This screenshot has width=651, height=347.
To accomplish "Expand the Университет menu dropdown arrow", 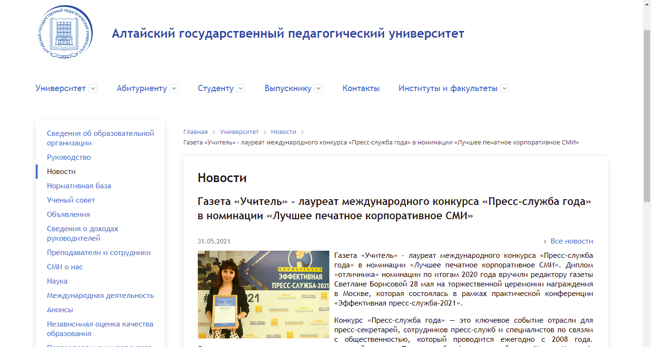I will point(93,88).
